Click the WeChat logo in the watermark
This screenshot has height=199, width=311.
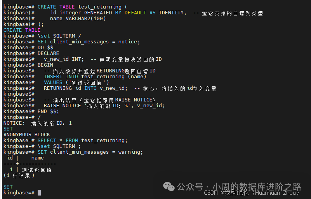click(169, 187)
